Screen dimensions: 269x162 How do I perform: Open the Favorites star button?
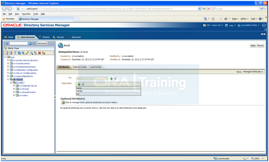(x=9, y=19)
